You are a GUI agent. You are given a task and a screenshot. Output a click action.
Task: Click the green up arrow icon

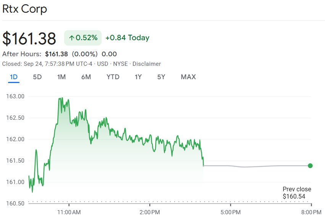(x=71, y=37)
